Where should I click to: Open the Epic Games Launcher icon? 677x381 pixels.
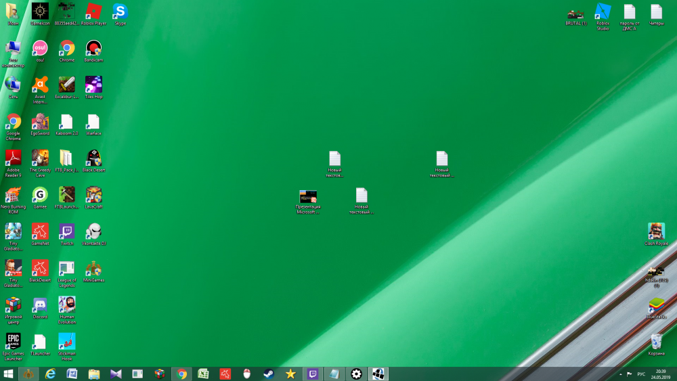[13, 340]
